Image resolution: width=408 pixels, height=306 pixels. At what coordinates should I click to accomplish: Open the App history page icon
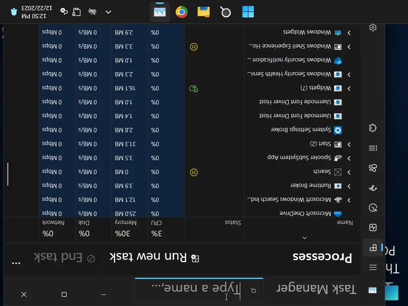click(373, 208)
